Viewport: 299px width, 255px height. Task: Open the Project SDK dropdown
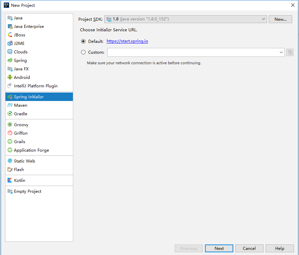185,19
